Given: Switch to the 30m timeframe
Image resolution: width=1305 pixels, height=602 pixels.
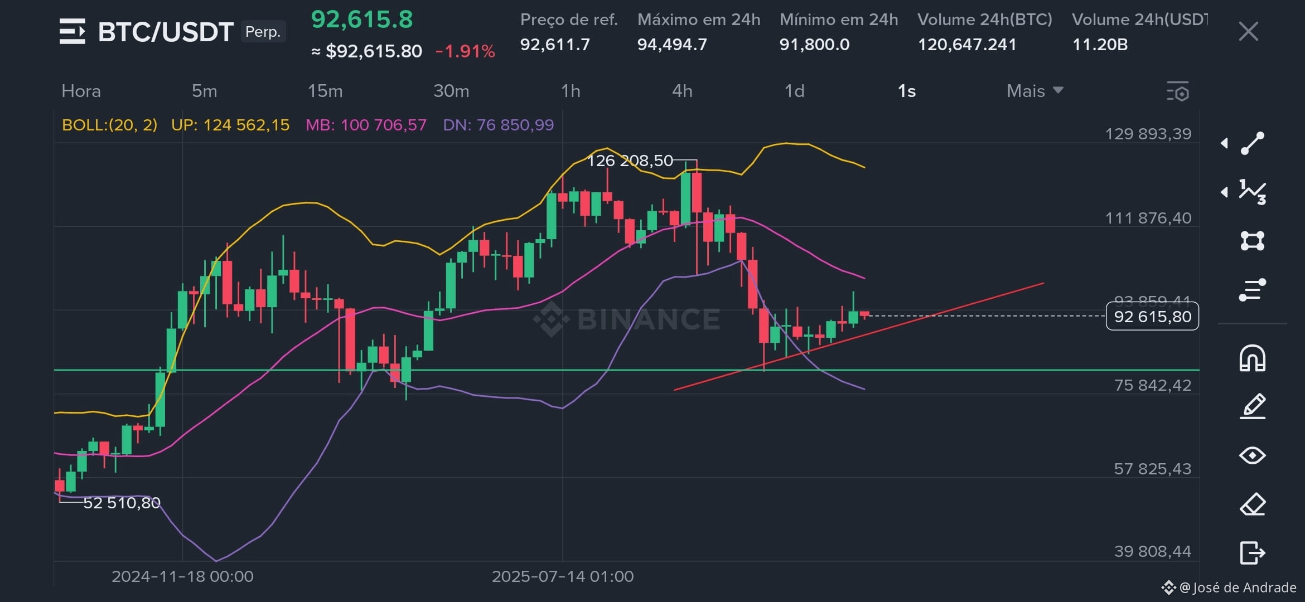Looking at the screenshot, I should (x=451, y=91).
